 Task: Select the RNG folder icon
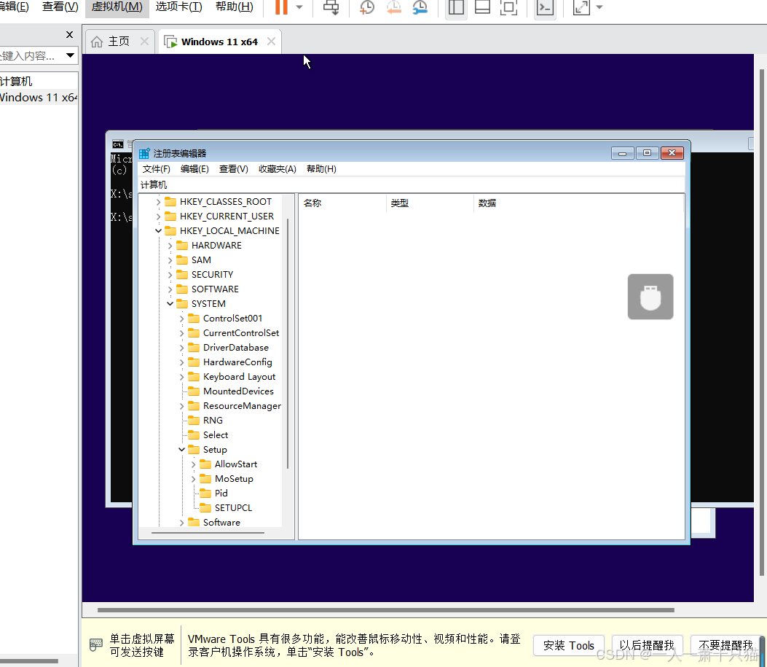click(194, 421)
